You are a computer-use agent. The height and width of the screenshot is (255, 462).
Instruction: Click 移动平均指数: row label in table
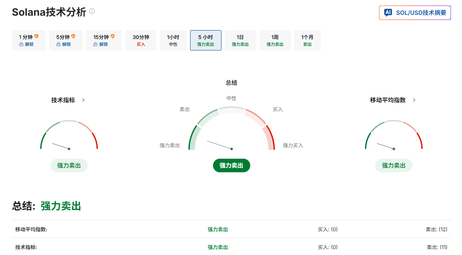coord(31,229)
